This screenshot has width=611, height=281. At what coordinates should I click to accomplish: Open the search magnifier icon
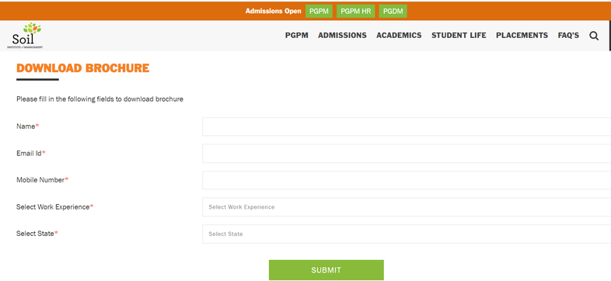pyautogui.click(x=593, y=36)
